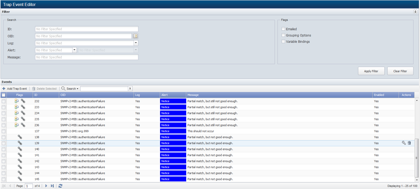This screenshot has height=189, width=420.
Task: Click the blue Notice alert cell of event 137
Action: (x=173, y=131)
